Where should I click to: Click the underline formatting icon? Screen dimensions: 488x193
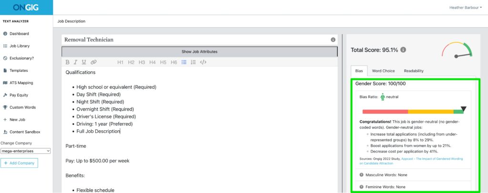coord(84,62)
